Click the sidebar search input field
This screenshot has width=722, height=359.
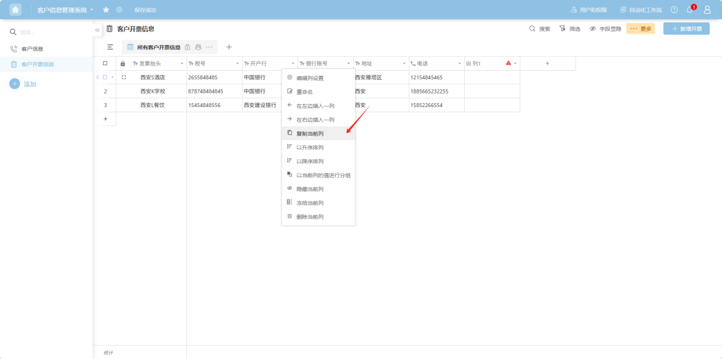click(51, 32)
